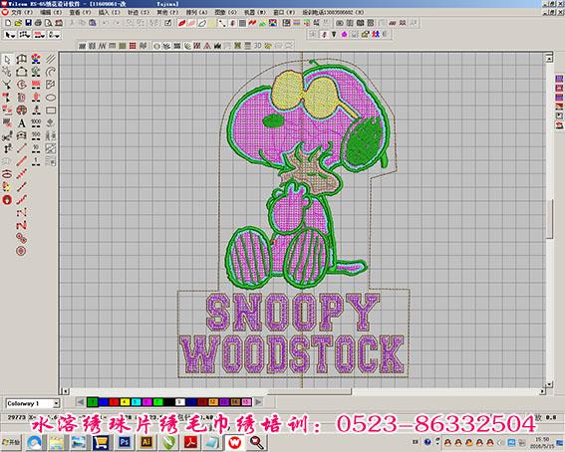Open the Window (W) menu

click(x=284, y=12)
